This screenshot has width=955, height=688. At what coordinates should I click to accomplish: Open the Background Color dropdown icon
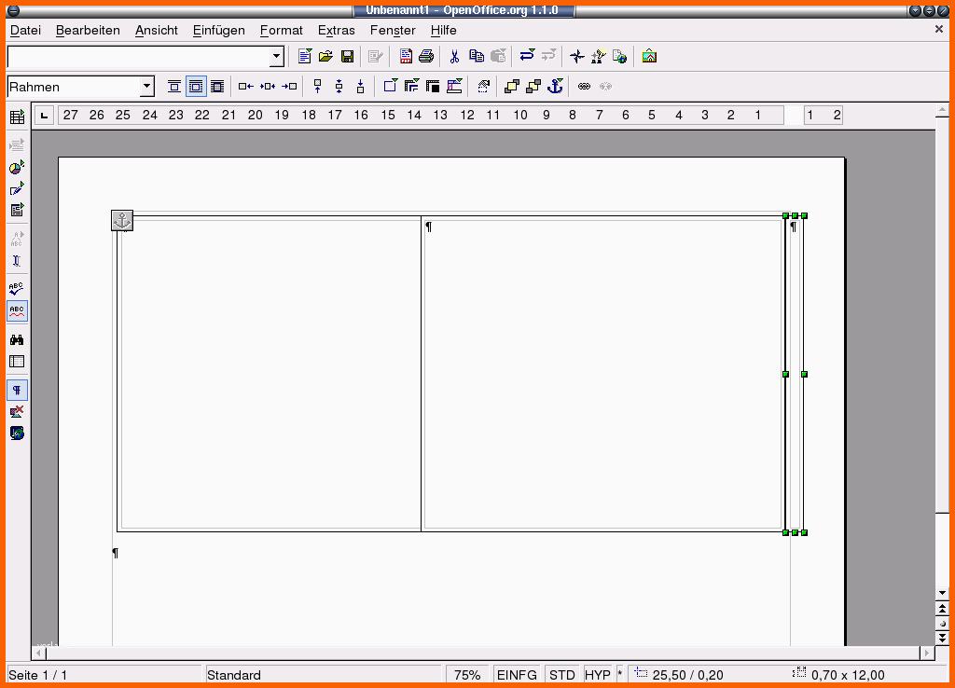454,87
